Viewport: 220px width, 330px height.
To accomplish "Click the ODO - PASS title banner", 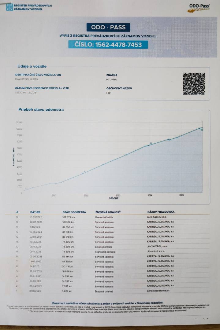I will tap(108, 28).
